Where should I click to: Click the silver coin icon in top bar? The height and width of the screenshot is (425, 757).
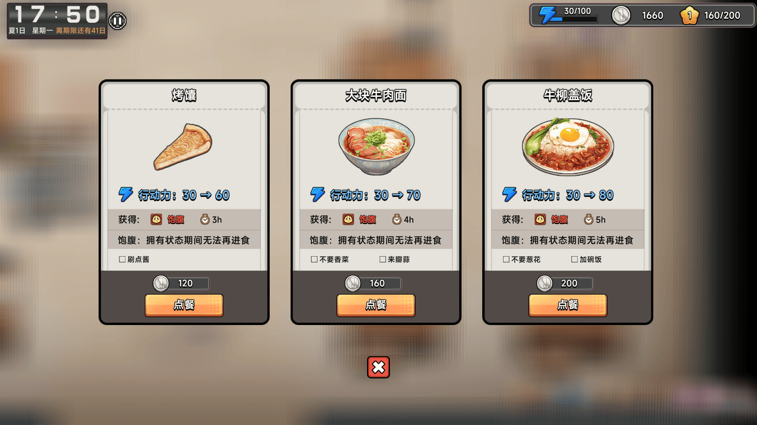tap(621, 15)
